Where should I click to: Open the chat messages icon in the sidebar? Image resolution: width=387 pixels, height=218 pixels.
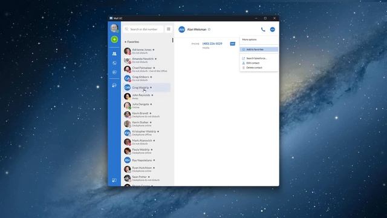click(x=114, y=73)
